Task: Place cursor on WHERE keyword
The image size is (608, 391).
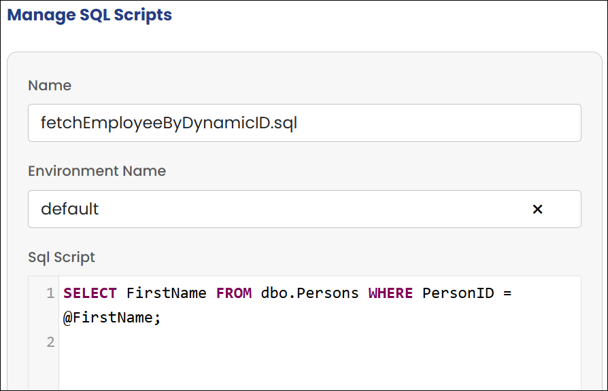Action: click(390, 293)
